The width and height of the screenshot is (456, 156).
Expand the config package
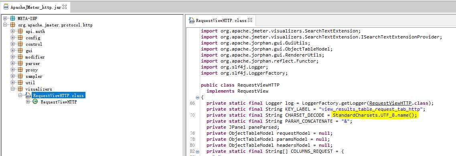click(x=12, y=38)
